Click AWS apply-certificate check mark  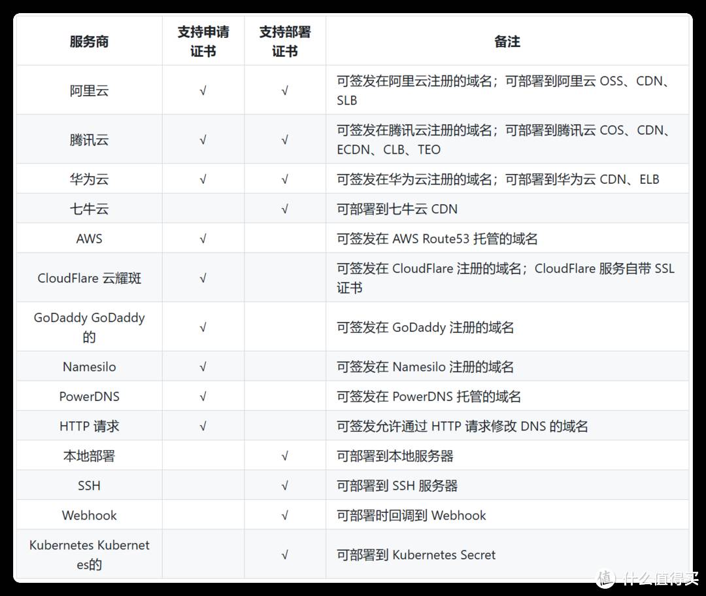click(203, 239)
